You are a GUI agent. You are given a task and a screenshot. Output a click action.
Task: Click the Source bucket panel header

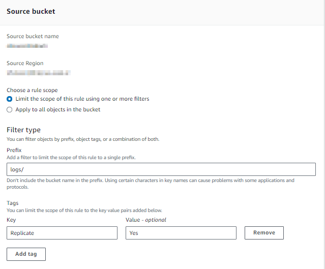[x=31, y=11]
